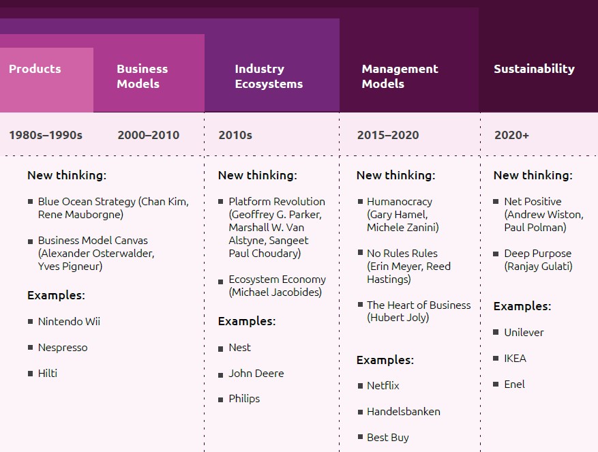Click the 1980s–1990s period label
The height and width of the screenshot is (452, 598).
tap(46, 135)
